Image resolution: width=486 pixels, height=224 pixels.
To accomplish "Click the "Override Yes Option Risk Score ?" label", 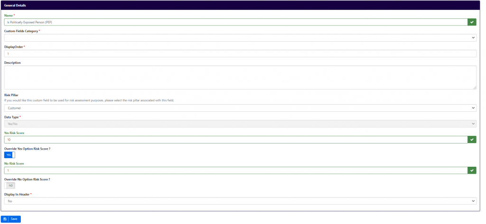I will (x=27, y=149).
